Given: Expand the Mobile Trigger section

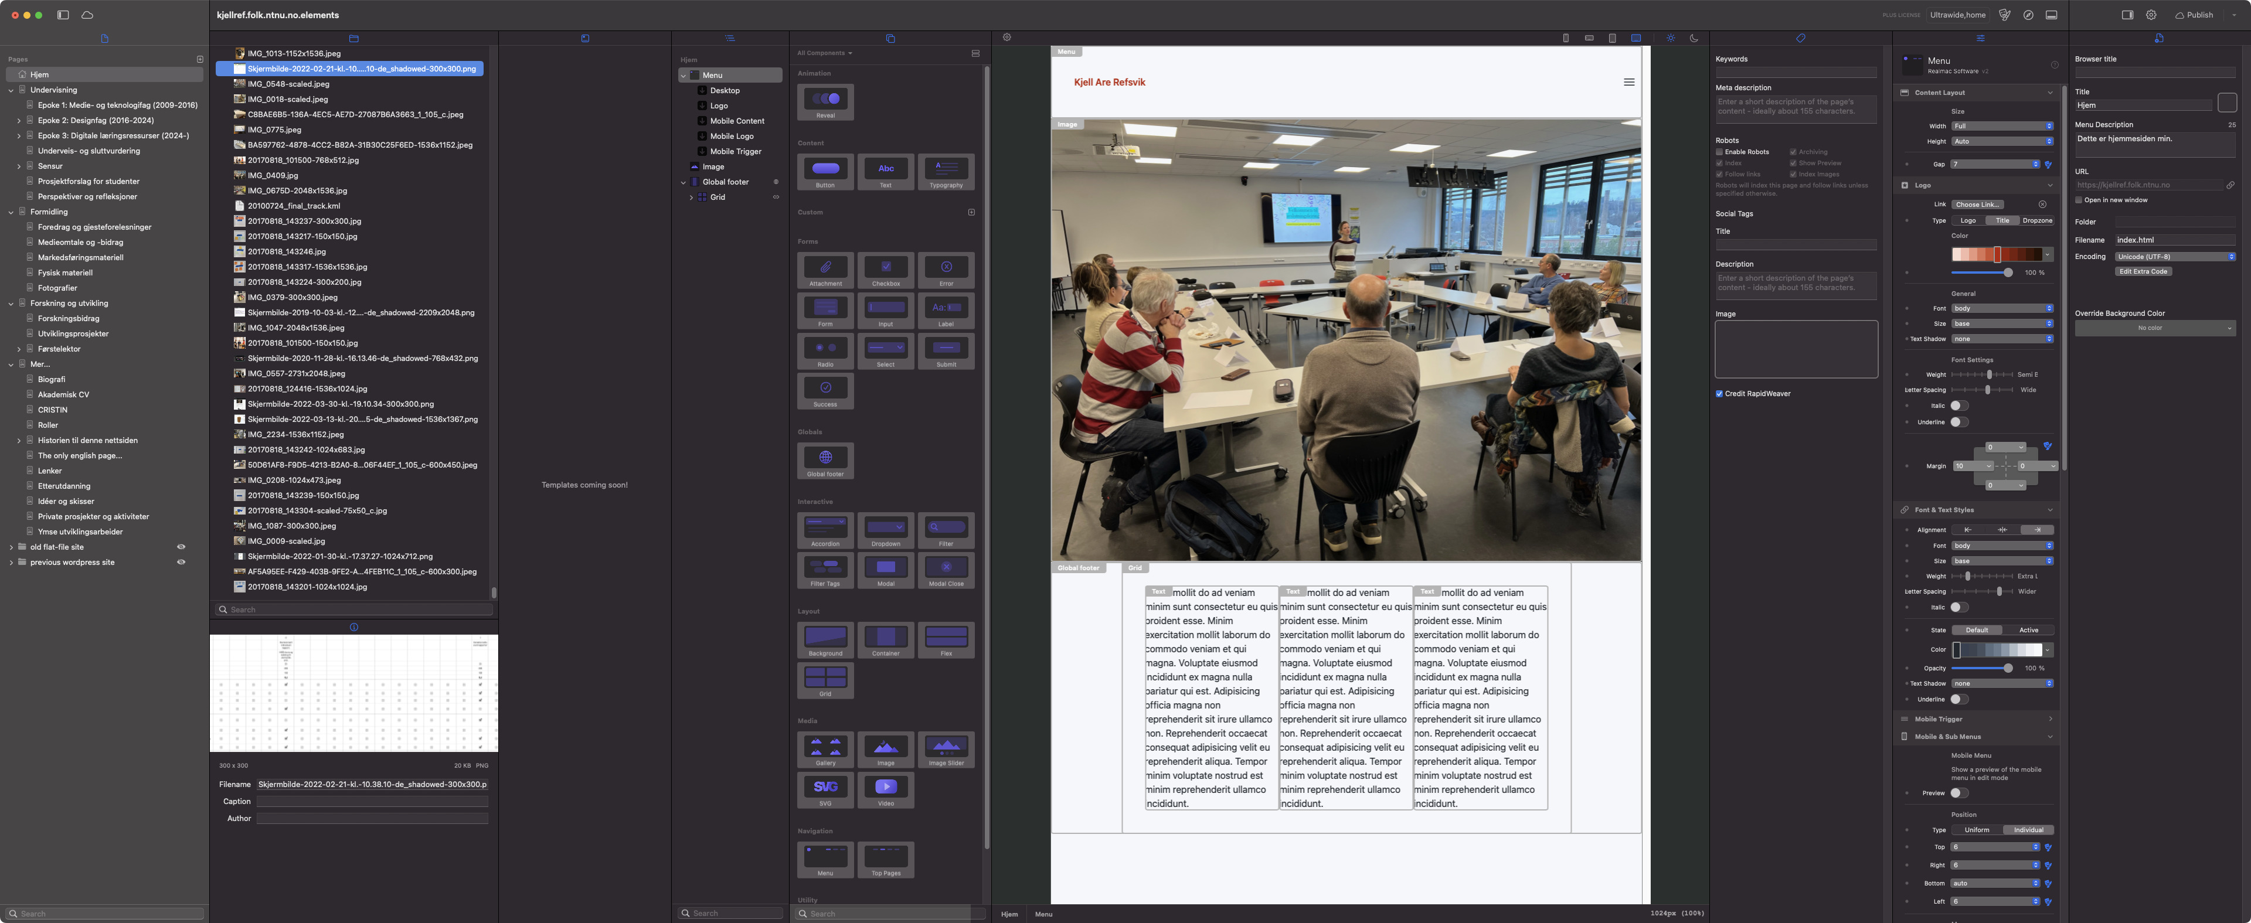Looking at the screenshot, I should [2050, 720].
